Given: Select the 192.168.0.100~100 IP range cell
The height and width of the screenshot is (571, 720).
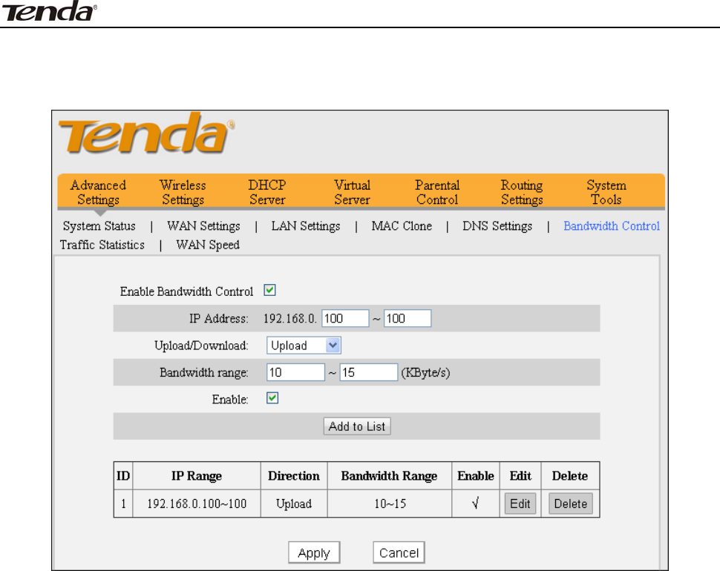Looking at the screenshot, I should coord(197,504).
